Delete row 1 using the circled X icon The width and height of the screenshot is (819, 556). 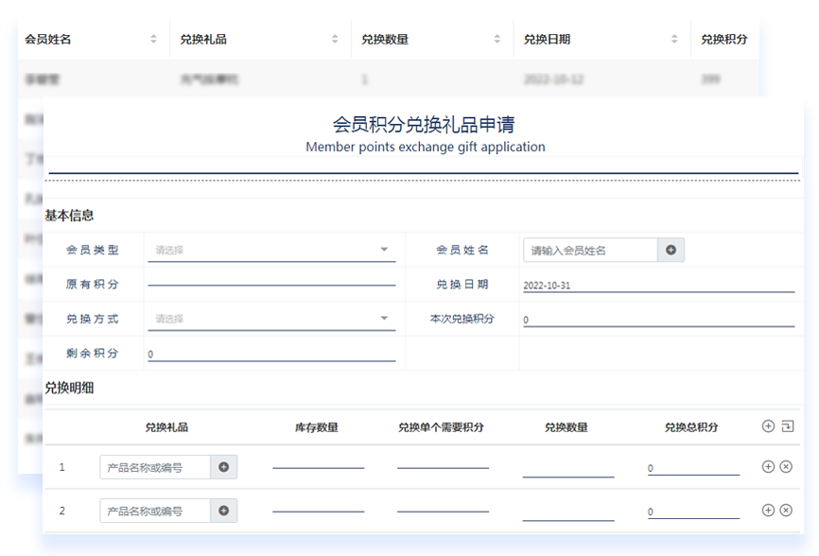point(788,466)
